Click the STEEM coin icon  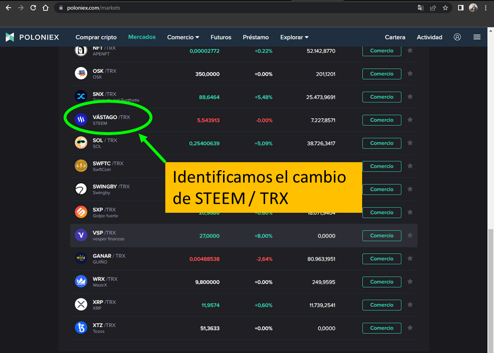click(81, 120)
